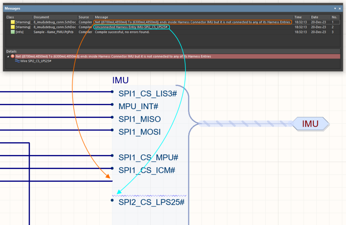This screenshot has width=346, height=225.
Task: Select the yellow warning icon of message 2
Action: 13,27
